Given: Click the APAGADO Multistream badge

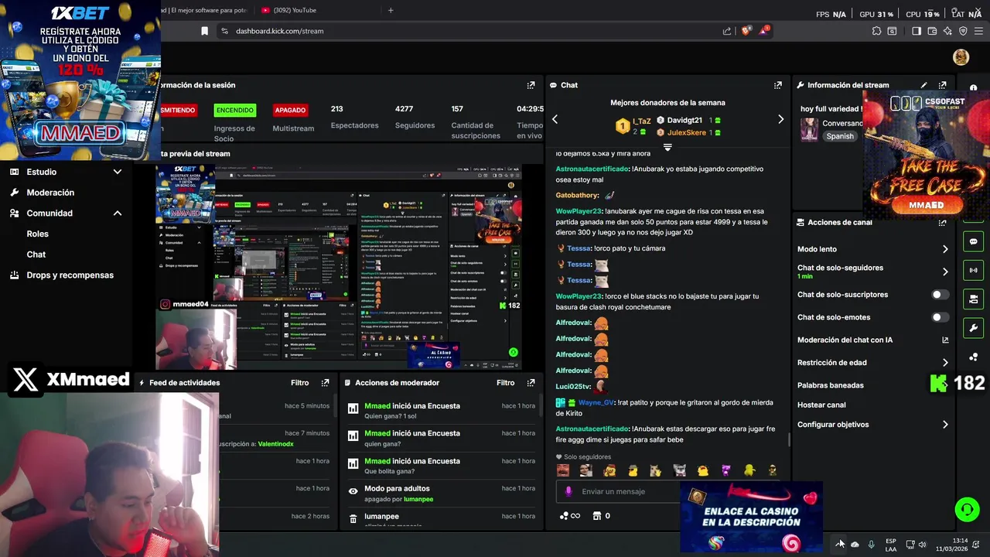Looking at the screenshot, I should click(x=291, y=110).
